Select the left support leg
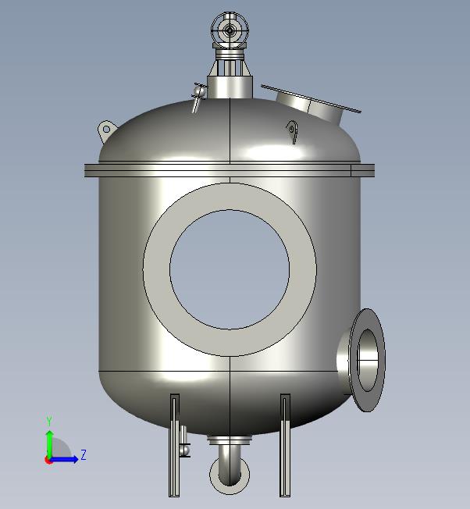The image size is (470, 509). pyautogui.click(x=174, y=445)
